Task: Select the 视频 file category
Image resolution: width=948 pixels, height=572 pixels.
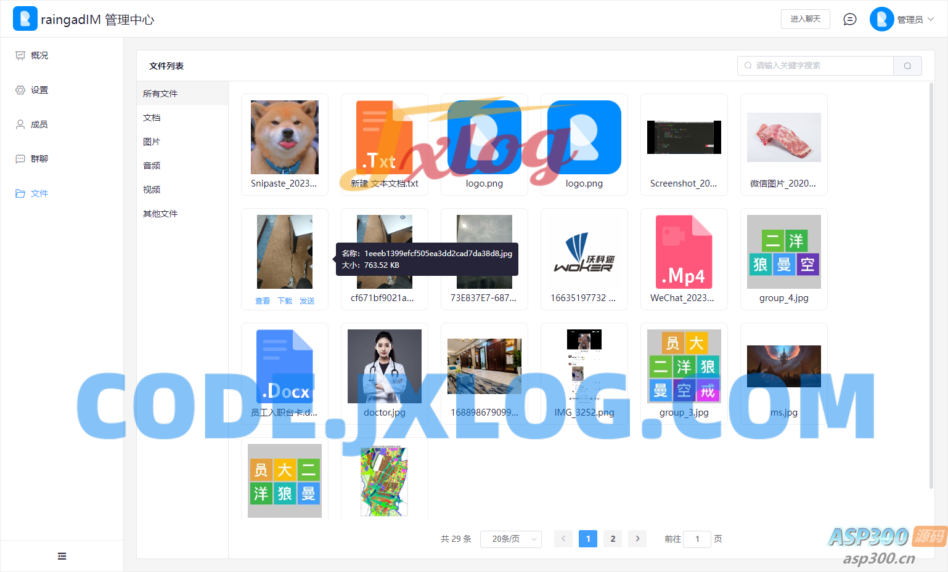Action: [x=152, y=190]
